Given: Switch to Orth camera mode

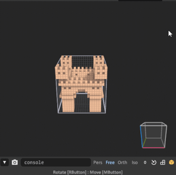Looking at the screenshot, I should pyautogui.click(x=122, y=163).
